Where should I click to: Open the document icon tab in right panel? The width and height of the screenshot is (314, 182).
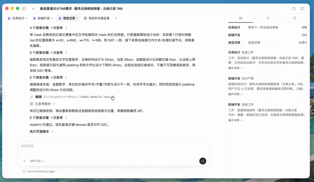[x=295, y=18]
